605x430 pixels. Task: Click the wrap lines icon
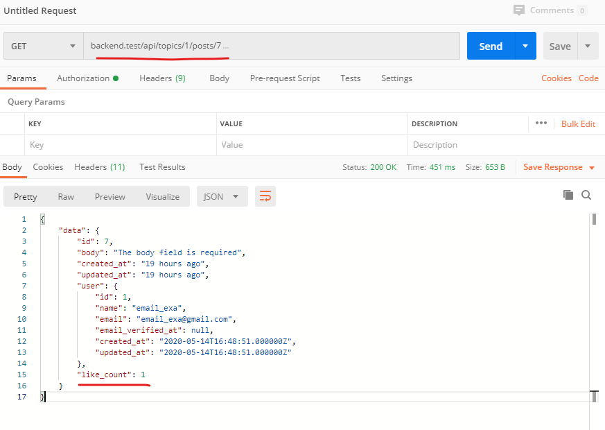[x=265, y=196]
